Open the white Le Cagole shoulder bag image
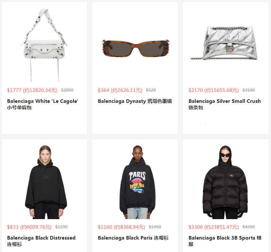This screenshot has height=252, width=271. 44,45
